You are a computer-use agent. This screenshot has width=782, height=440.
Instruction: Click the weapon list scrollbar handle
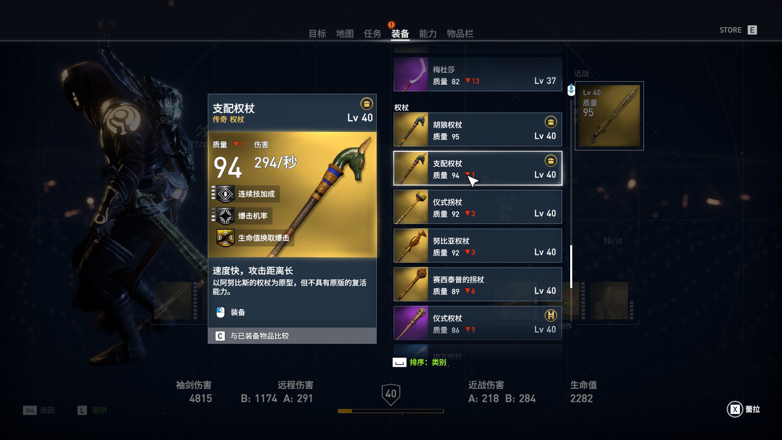[571, 266]
